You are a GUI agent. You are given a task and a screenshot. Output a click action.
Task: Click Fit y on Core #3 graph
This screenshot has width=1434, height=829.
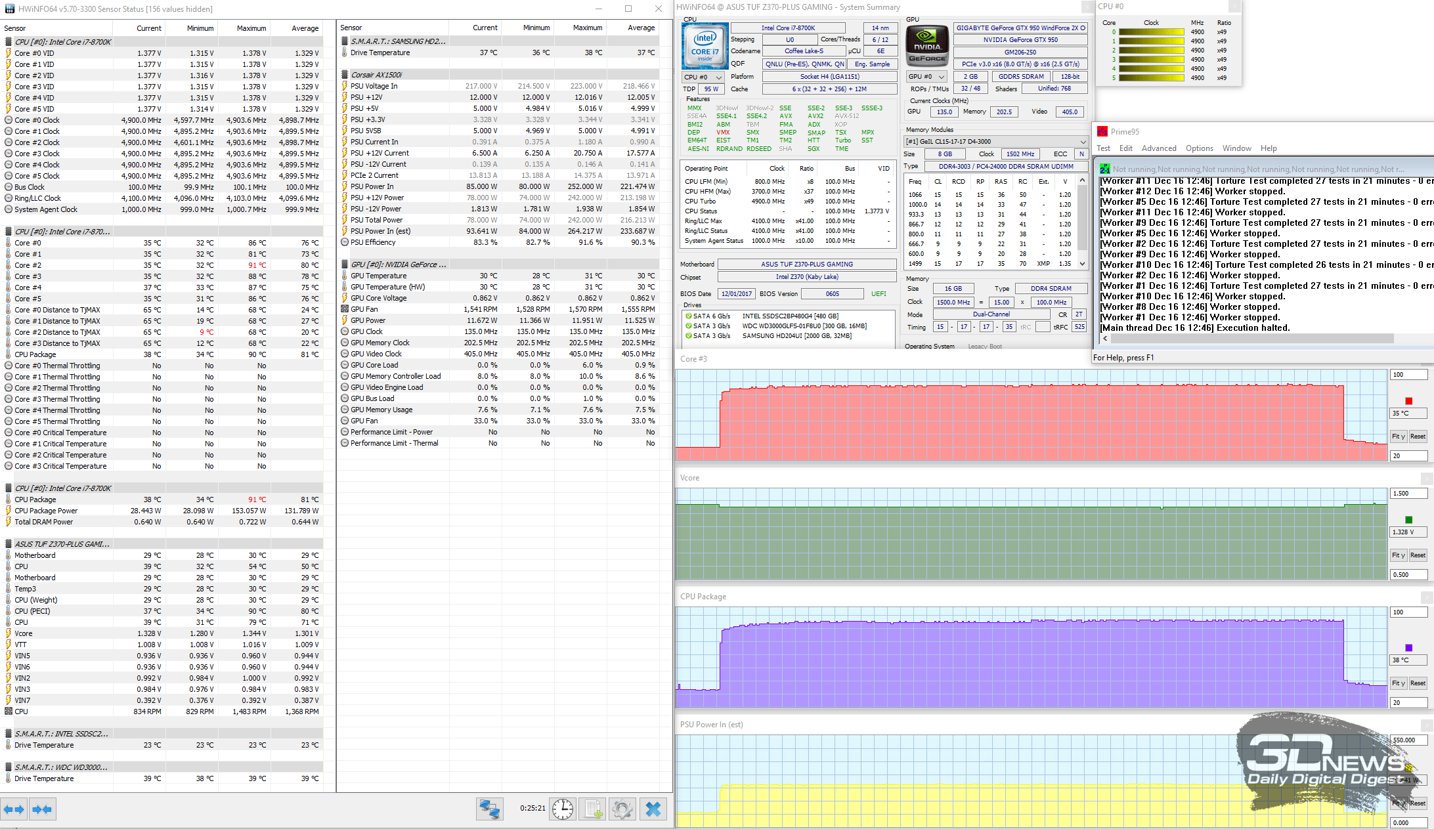[1398, 436]
